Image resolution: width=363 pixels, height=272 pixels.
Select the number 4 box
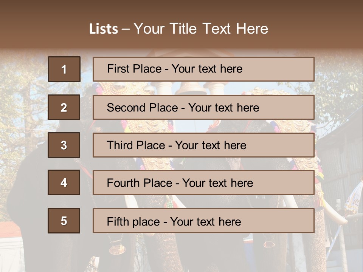(64, 183)
